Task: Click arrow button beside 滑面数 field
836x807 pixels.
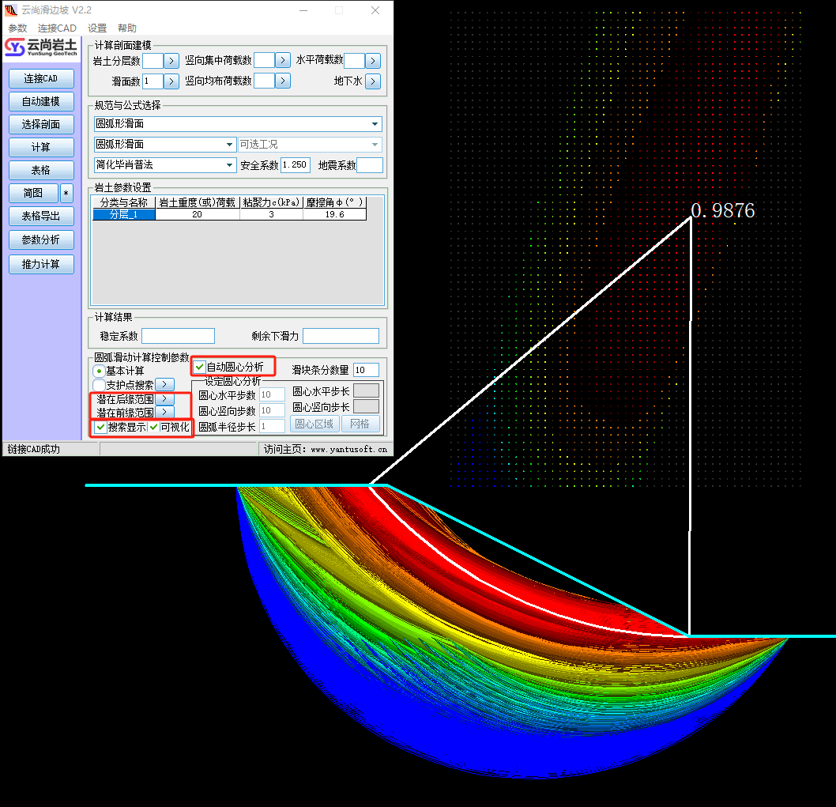Action: click(x=171, y=81)
